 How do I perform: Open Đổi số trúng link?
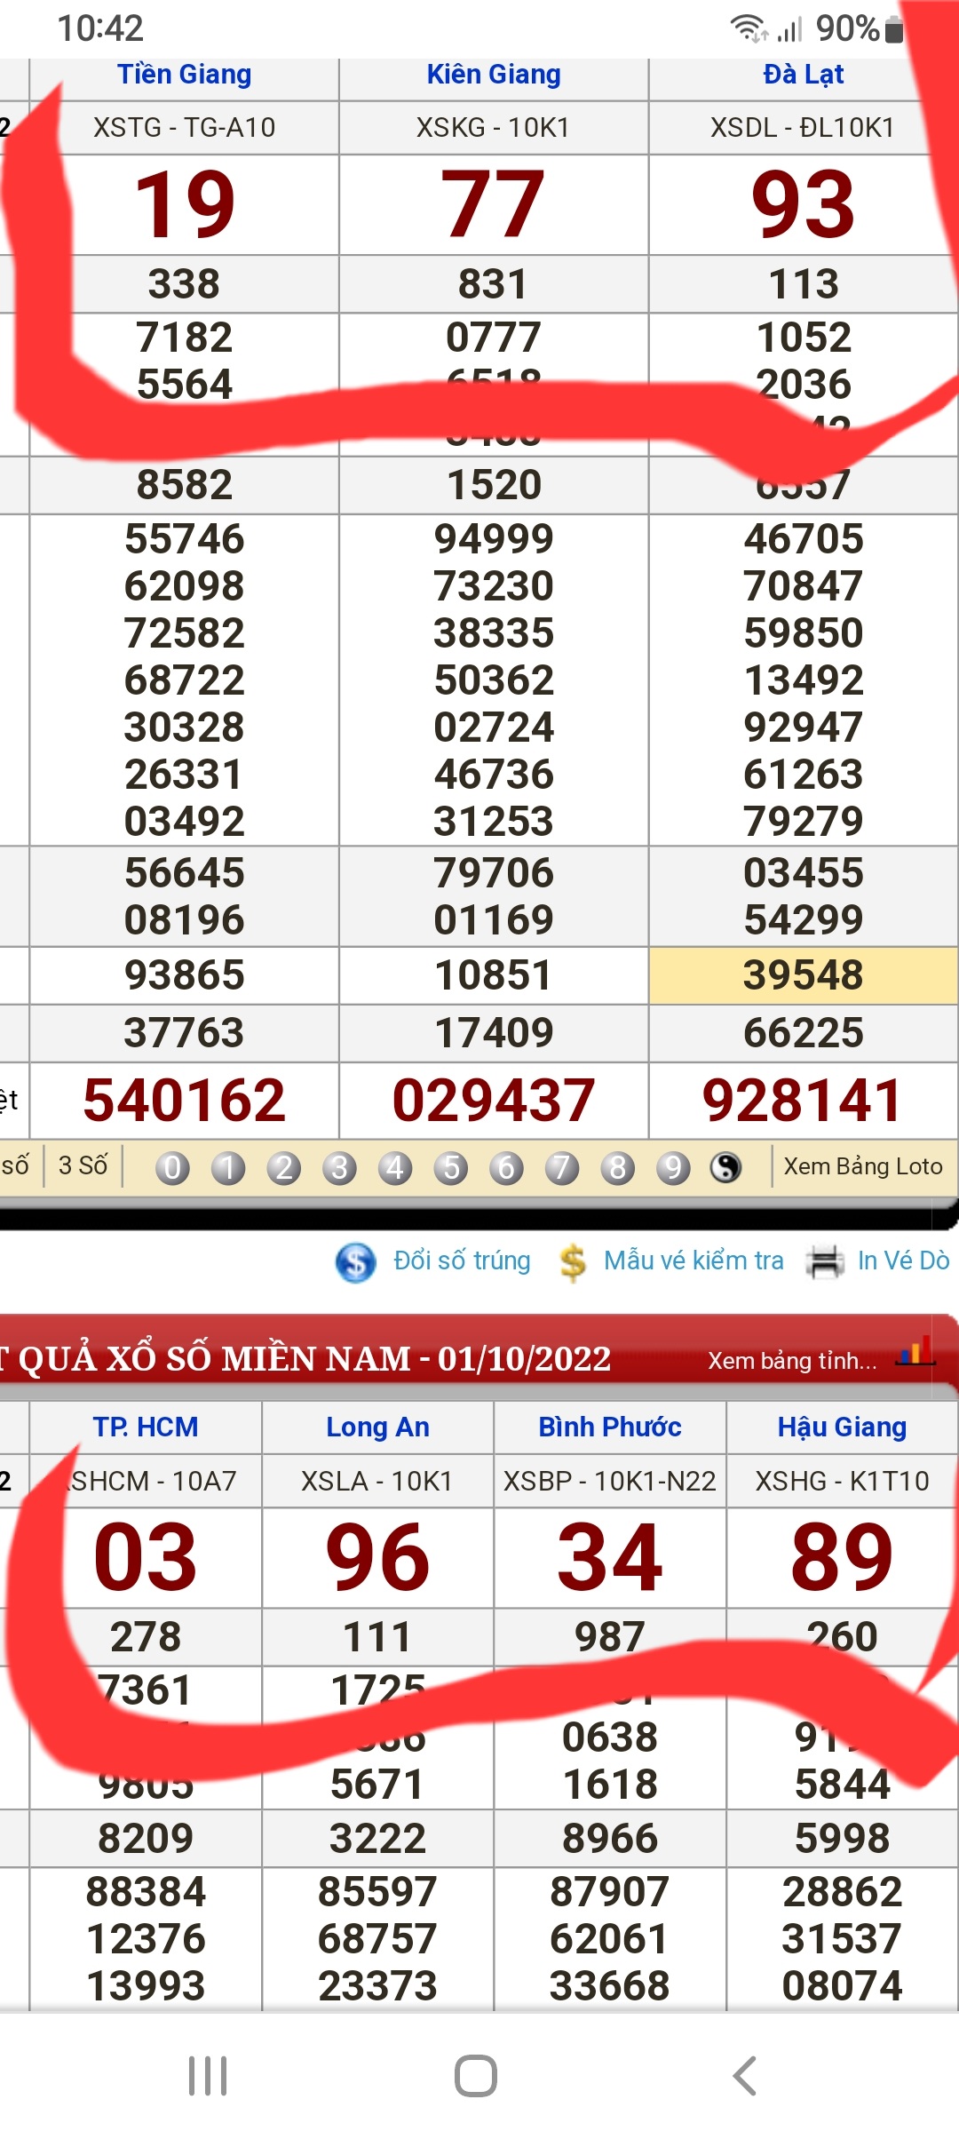pos(462,1260)
